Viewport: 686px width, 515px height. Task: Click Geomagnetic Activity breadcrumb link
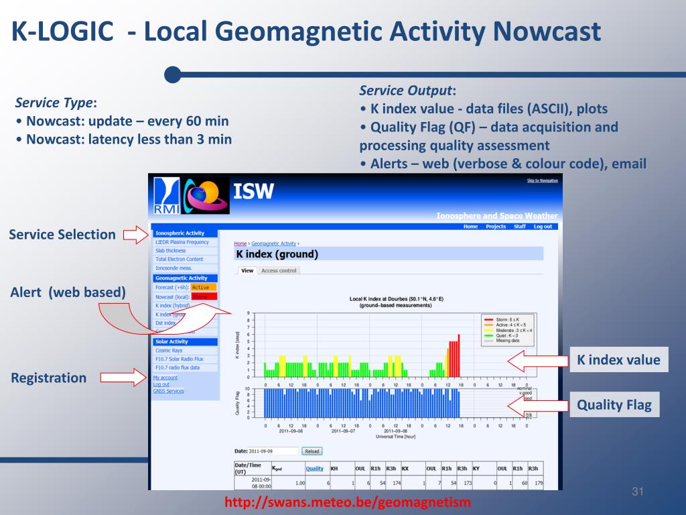[x=273, y=243]
